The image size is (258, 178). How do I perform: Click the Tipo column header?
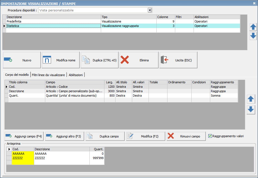tap(129, 17)
